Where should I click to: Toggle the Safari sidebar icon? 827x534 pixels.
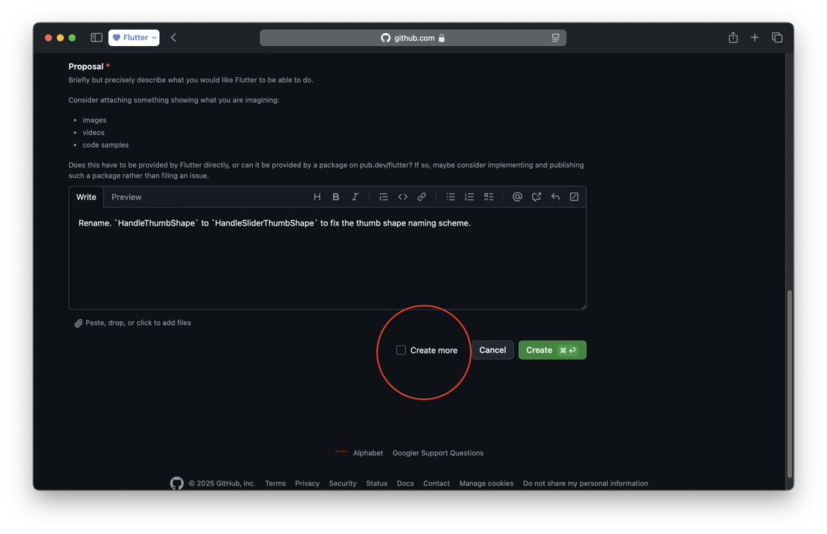tap(96, 38)
